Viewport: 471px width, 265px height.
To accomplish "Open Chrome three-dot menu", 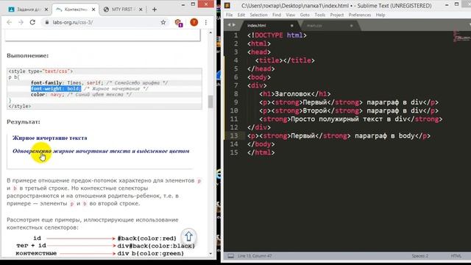I will click(x=206, y=22).
